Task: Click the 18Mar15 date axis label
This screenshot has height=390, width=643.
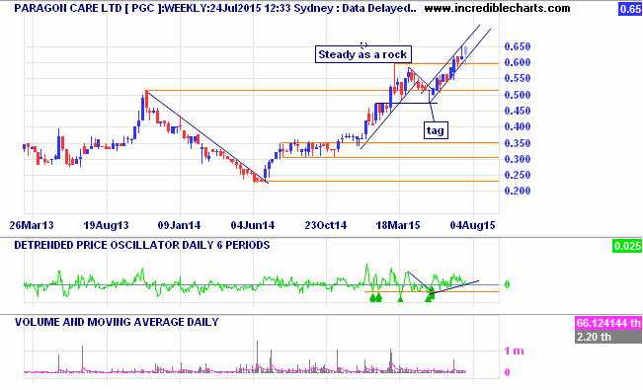Action: (x=398, y=225)
